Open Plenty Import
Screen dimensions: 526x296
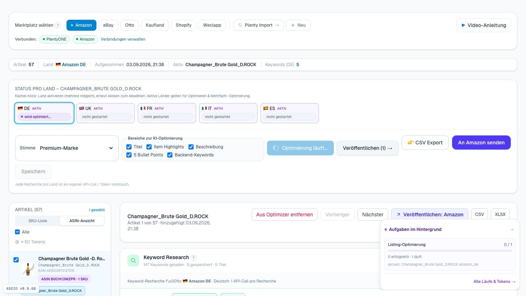click(x=259, y=25)
